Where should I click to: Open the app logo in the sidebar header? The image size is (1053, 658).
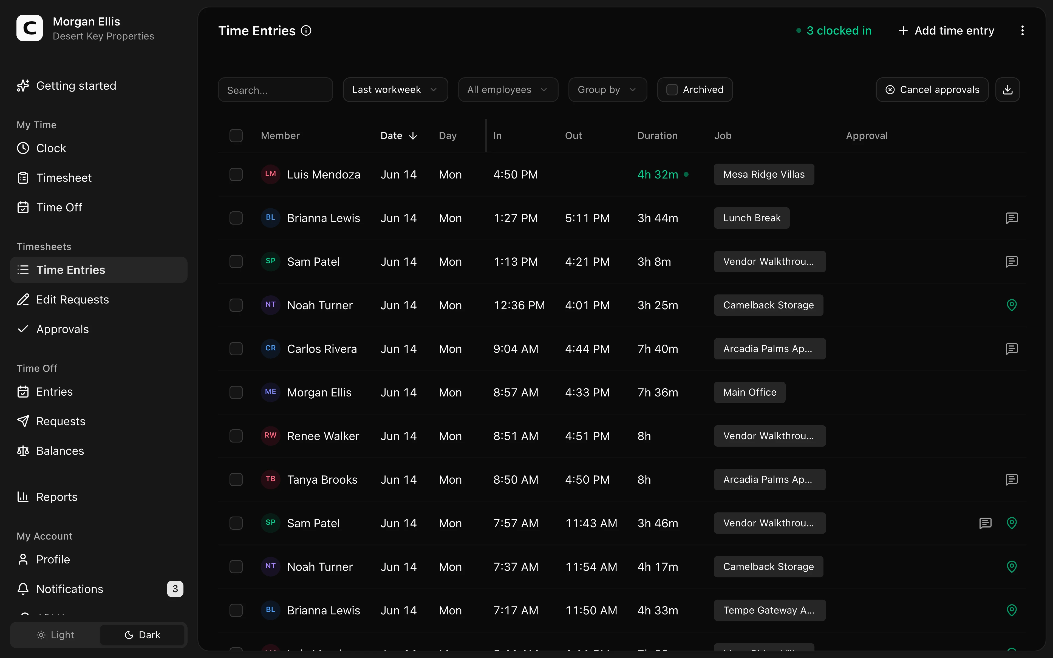30,28
